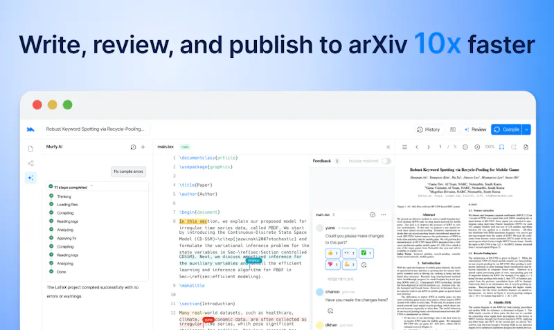Click the 100% zoom level value
The image size is (554, 330).
(x=490, y=147)
